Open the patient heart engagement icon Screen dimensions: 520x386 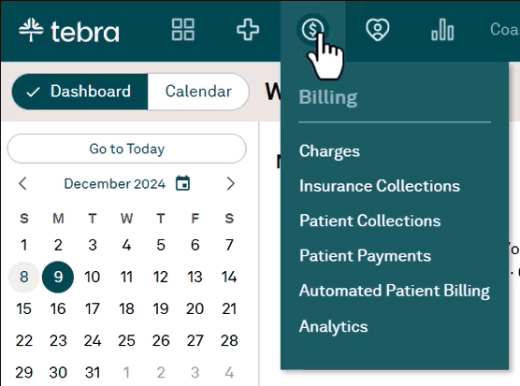(x=378, y=30)
